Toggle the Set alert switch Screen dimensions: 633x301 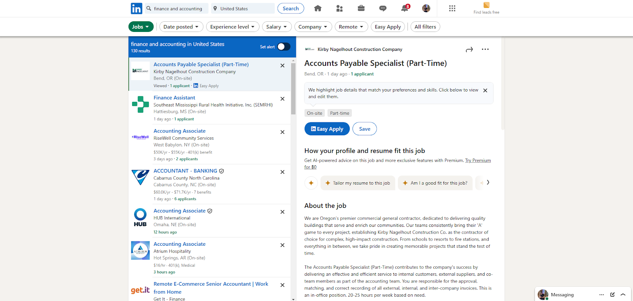pos(284,47)
